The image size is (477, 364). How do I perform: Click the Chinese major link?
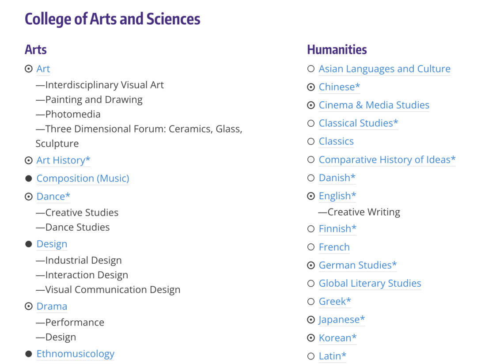[339, 87]
